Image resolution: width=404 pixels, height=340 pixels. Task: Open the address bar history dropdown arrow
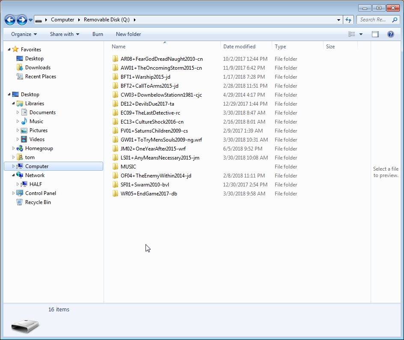point(339,20)
